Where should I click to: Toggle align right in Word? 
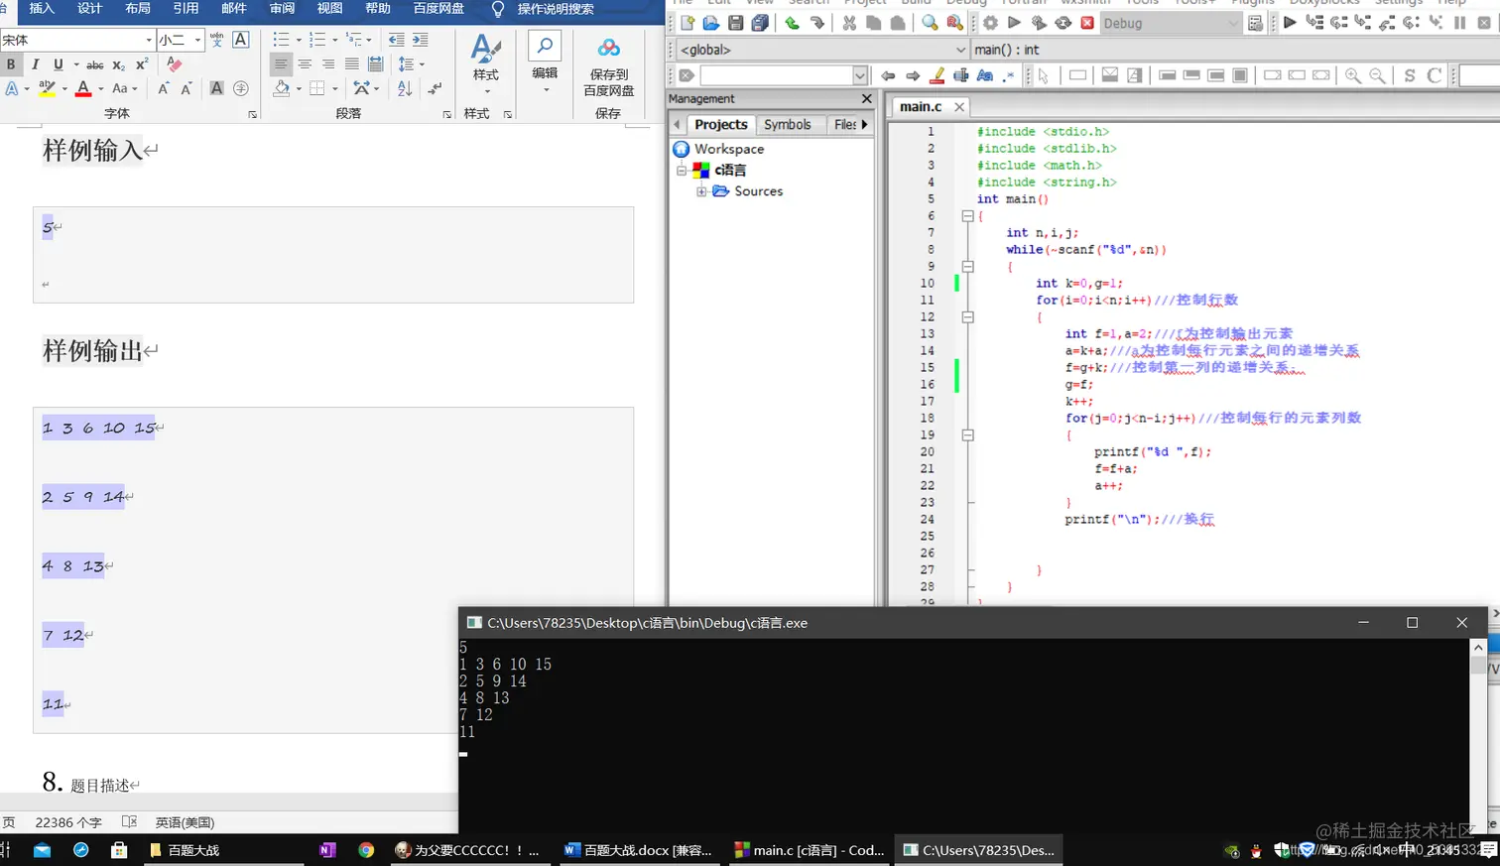click(x=328, y=64)
